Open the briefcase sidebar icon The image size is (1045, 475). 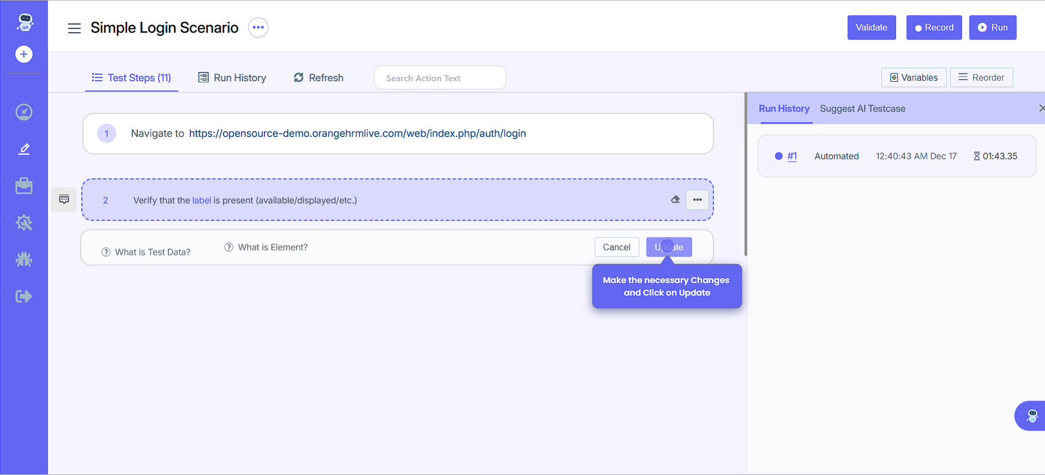coord(24,186)
